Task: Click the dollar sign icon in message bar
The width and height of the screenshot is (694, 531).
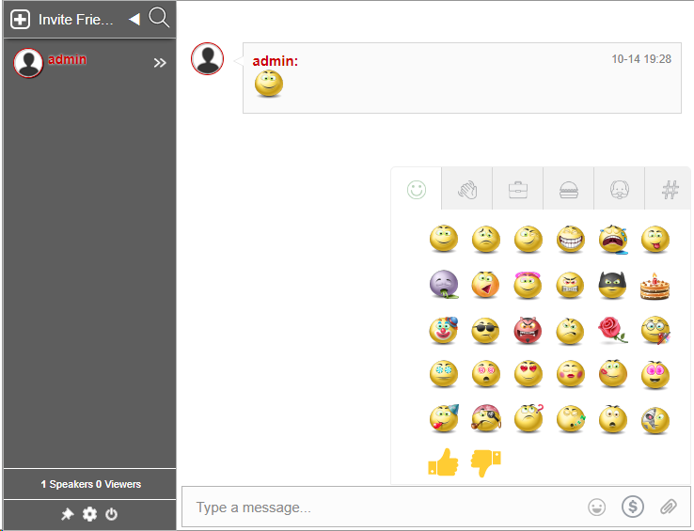Action: pos(633,508)
